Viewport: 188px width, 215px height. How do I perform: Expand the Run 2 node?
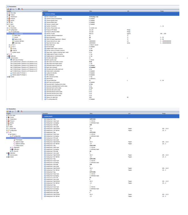(9, 47)
